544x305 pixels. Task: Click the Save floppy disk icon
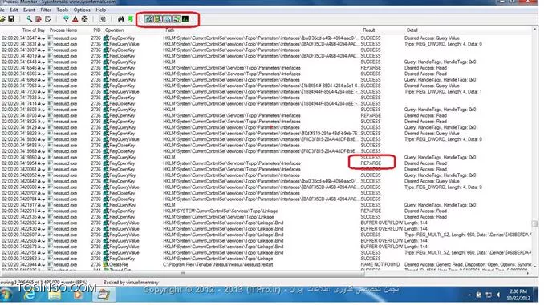point(11,19)
